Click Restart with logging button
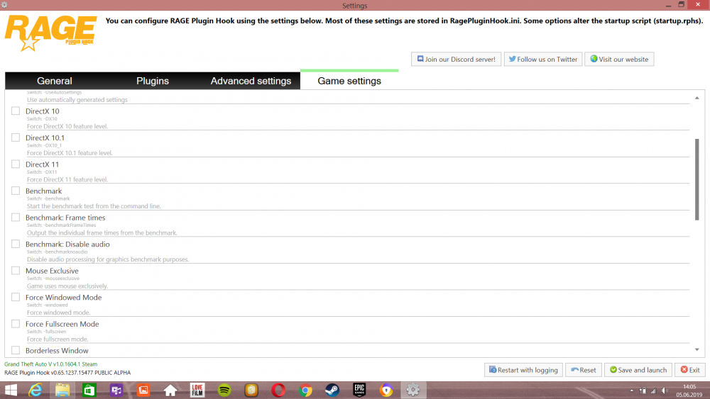 [523, 370]
